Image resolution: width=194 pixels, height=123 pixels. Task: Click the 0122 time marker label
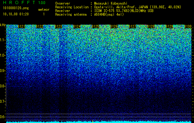(x=40, y=26)
